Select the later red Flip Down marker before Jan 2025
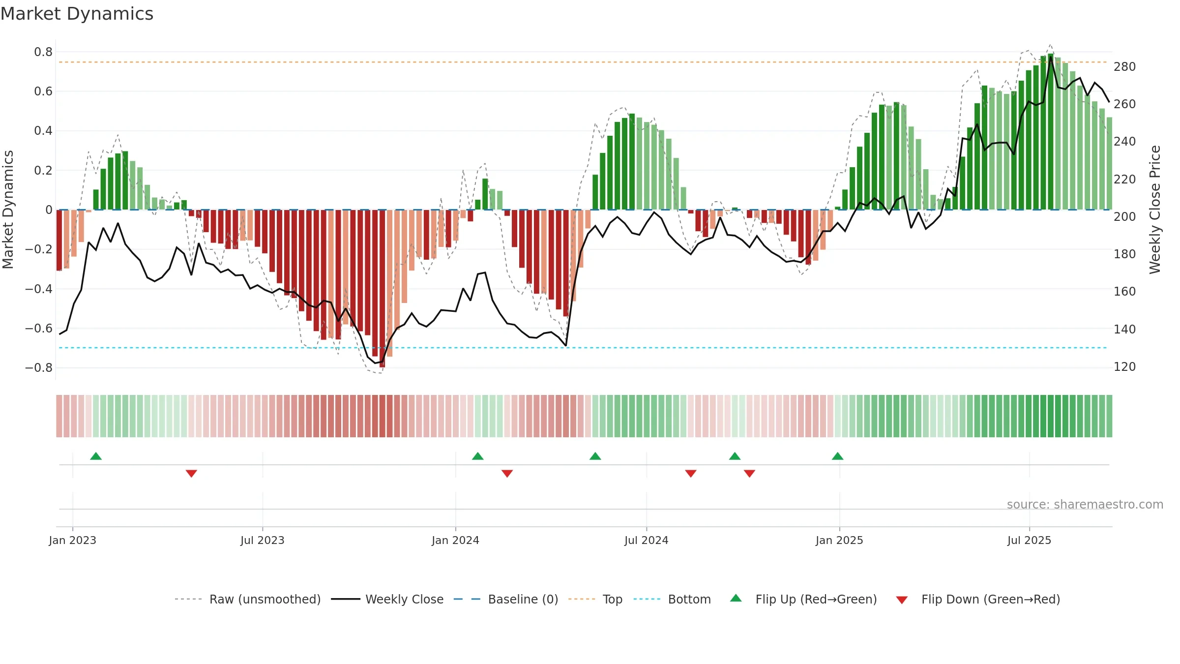 (x=750, y=473)
